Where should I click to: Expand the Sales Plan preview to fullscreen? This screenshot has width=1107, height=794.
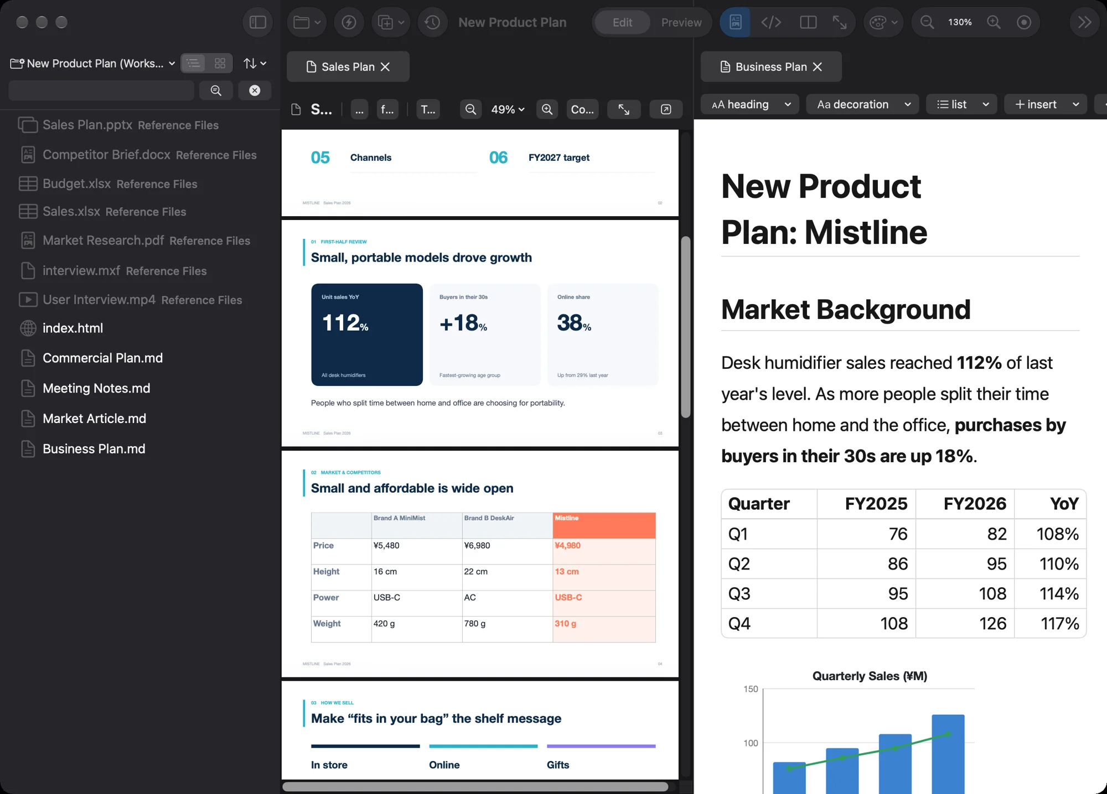tap(624, 109)
